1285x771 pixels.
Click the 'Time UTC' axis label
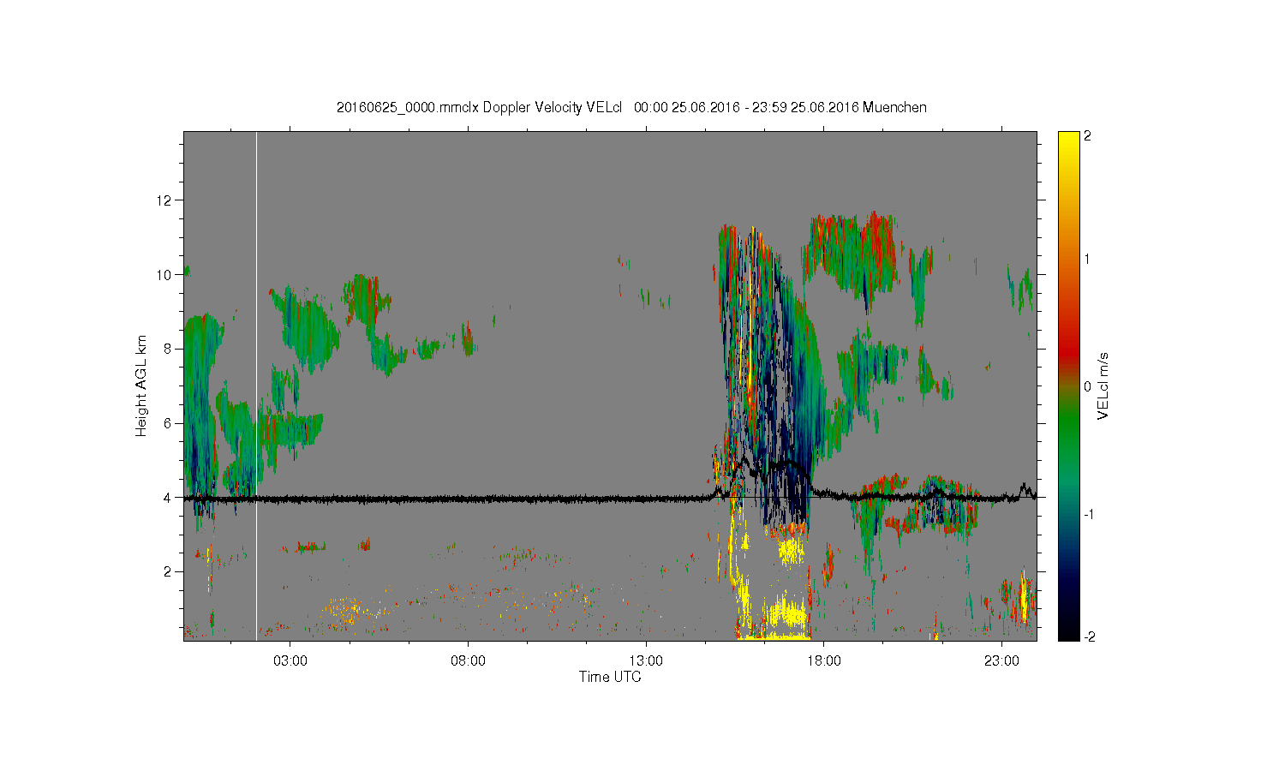[610, 677]
